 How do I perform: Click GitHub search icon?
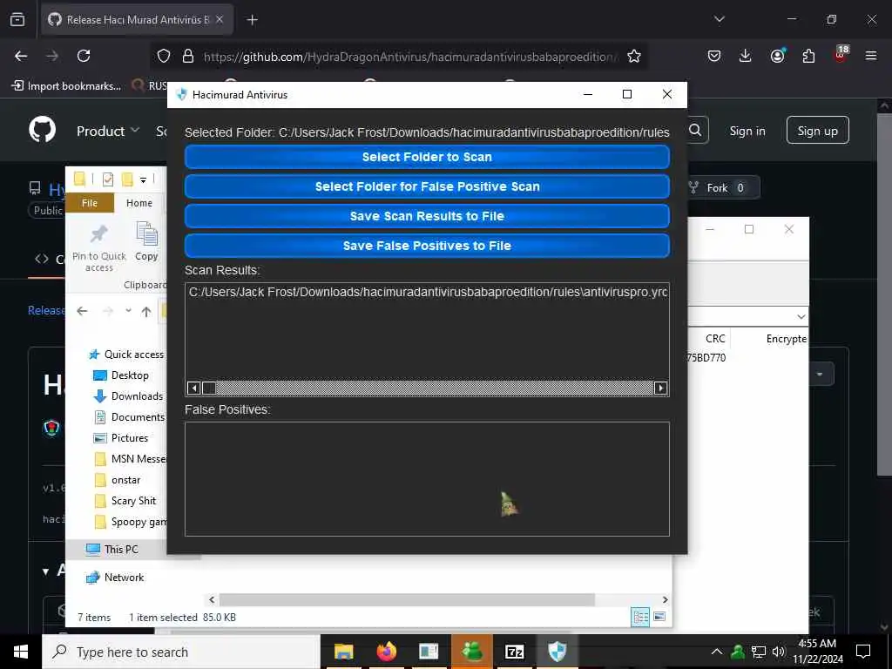point(696,131)
